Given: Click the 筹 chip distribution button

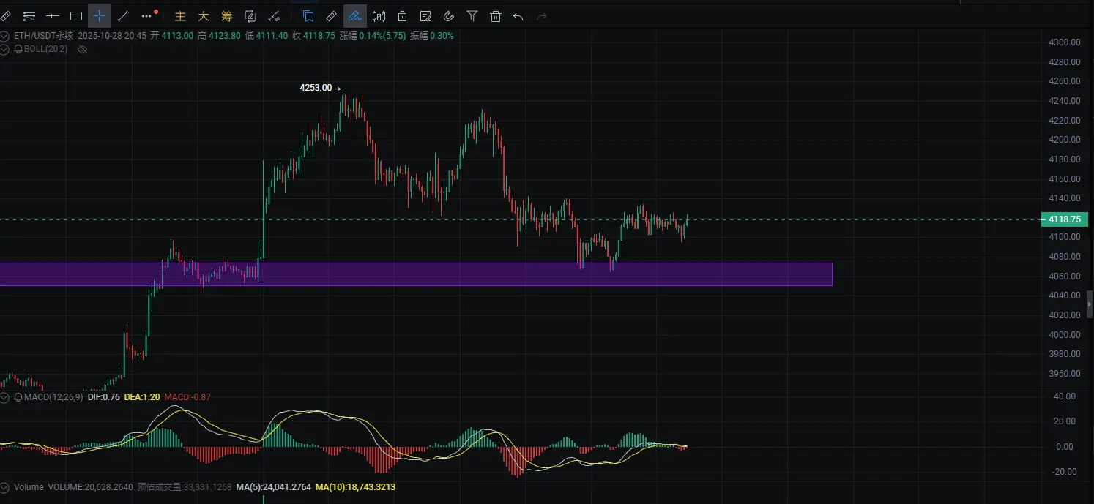Looking at the screenshot, I should click(x=227, y=15).
